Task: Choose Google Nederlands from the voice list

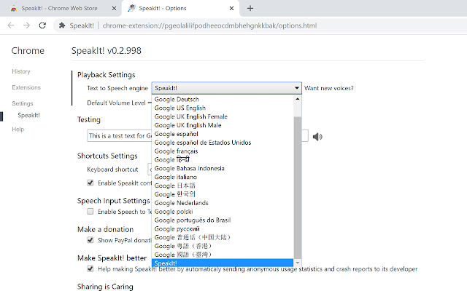Action: (x=182, y=203)
